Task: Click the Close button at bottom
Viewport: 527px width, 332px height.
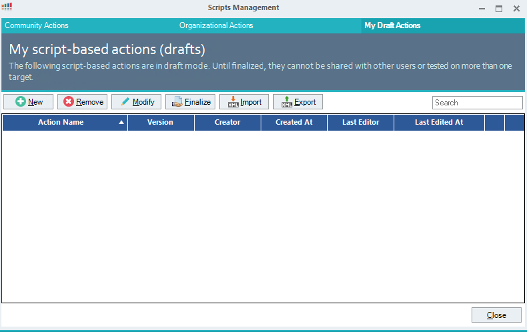Action: [x=496, y=315]
